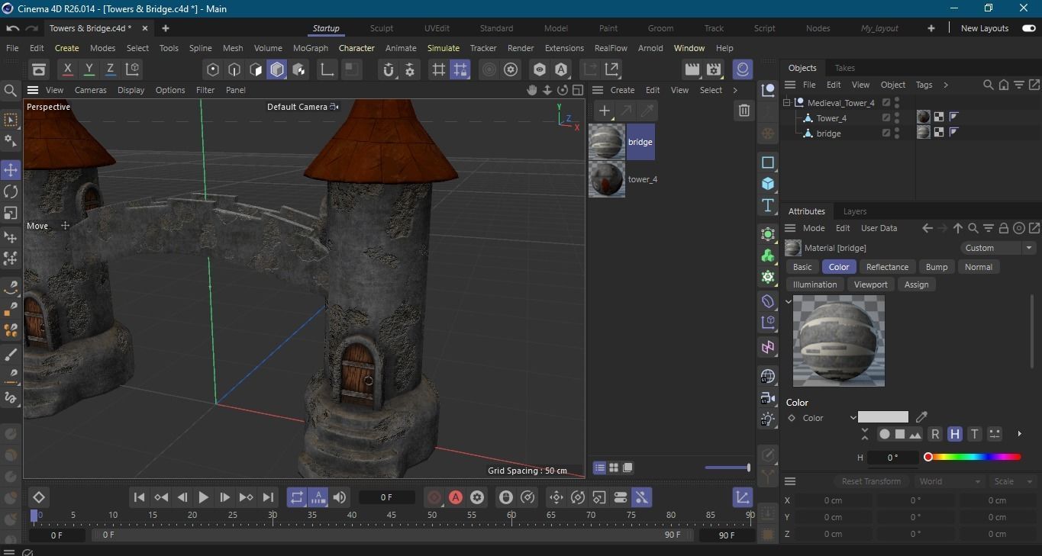Image resolution: width=1042 pixels, height=556 pixels.
Task: Add a Cube primitive from right palette
Action: coord(768,184)
